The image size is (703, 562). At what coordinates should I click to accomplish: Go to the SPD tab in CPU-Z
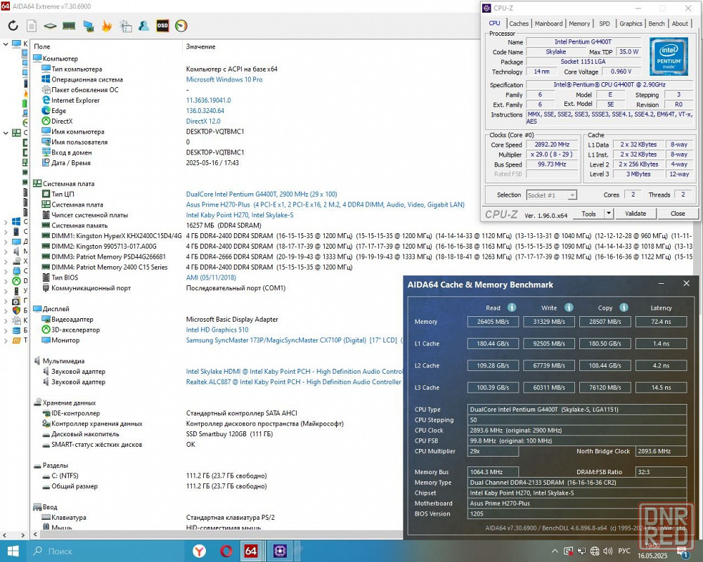[605, 23]
